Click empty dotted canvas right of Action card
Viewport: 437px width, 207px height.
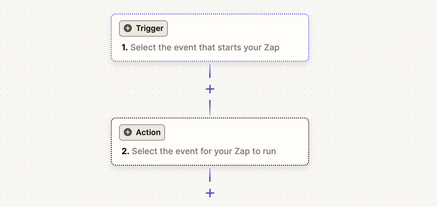tap(369, 141)
